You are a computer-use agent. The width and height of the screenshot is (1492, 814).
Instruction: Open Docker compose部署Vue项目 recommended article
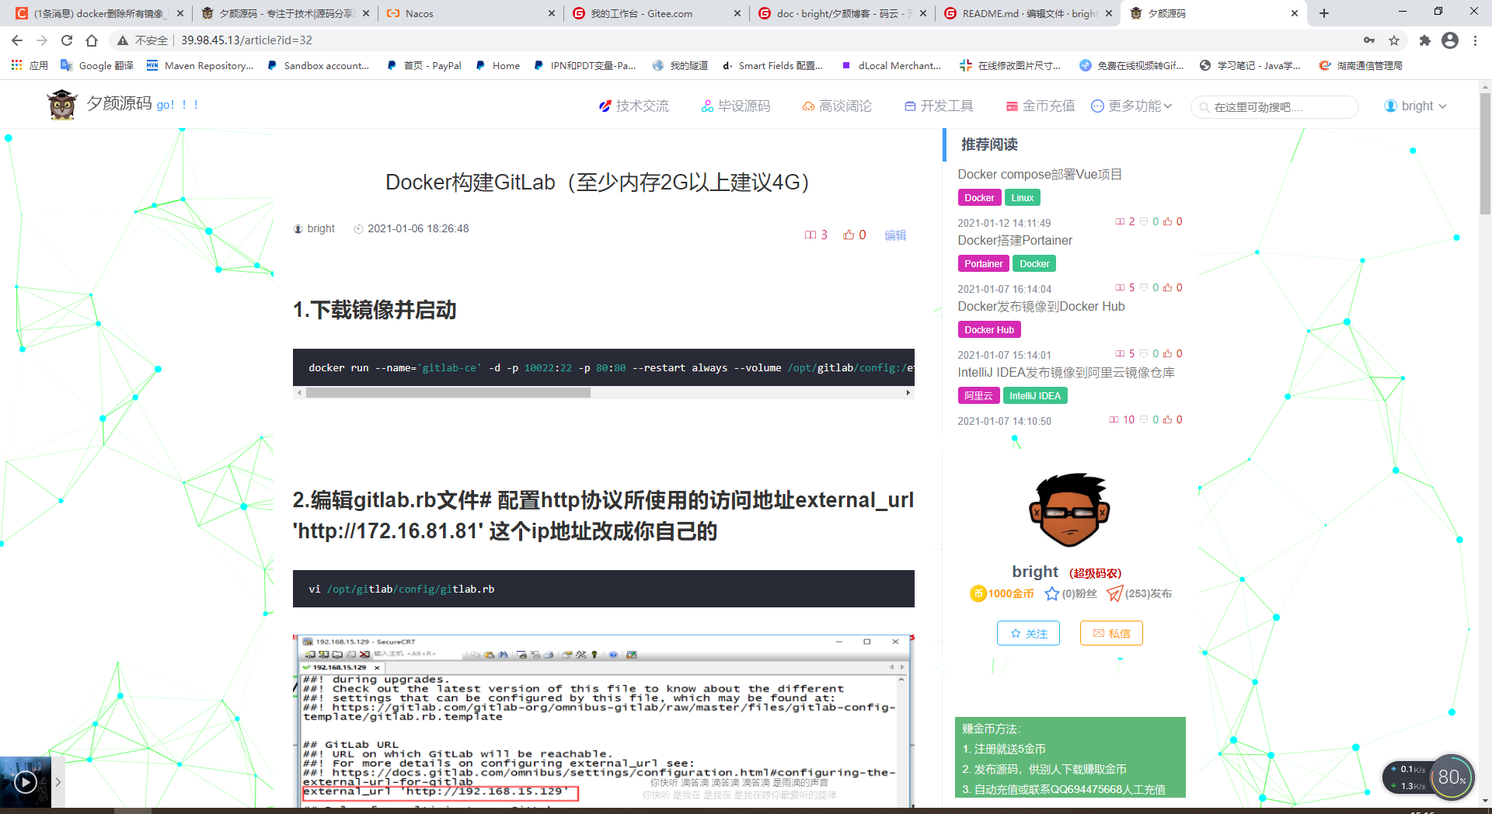1040,174
